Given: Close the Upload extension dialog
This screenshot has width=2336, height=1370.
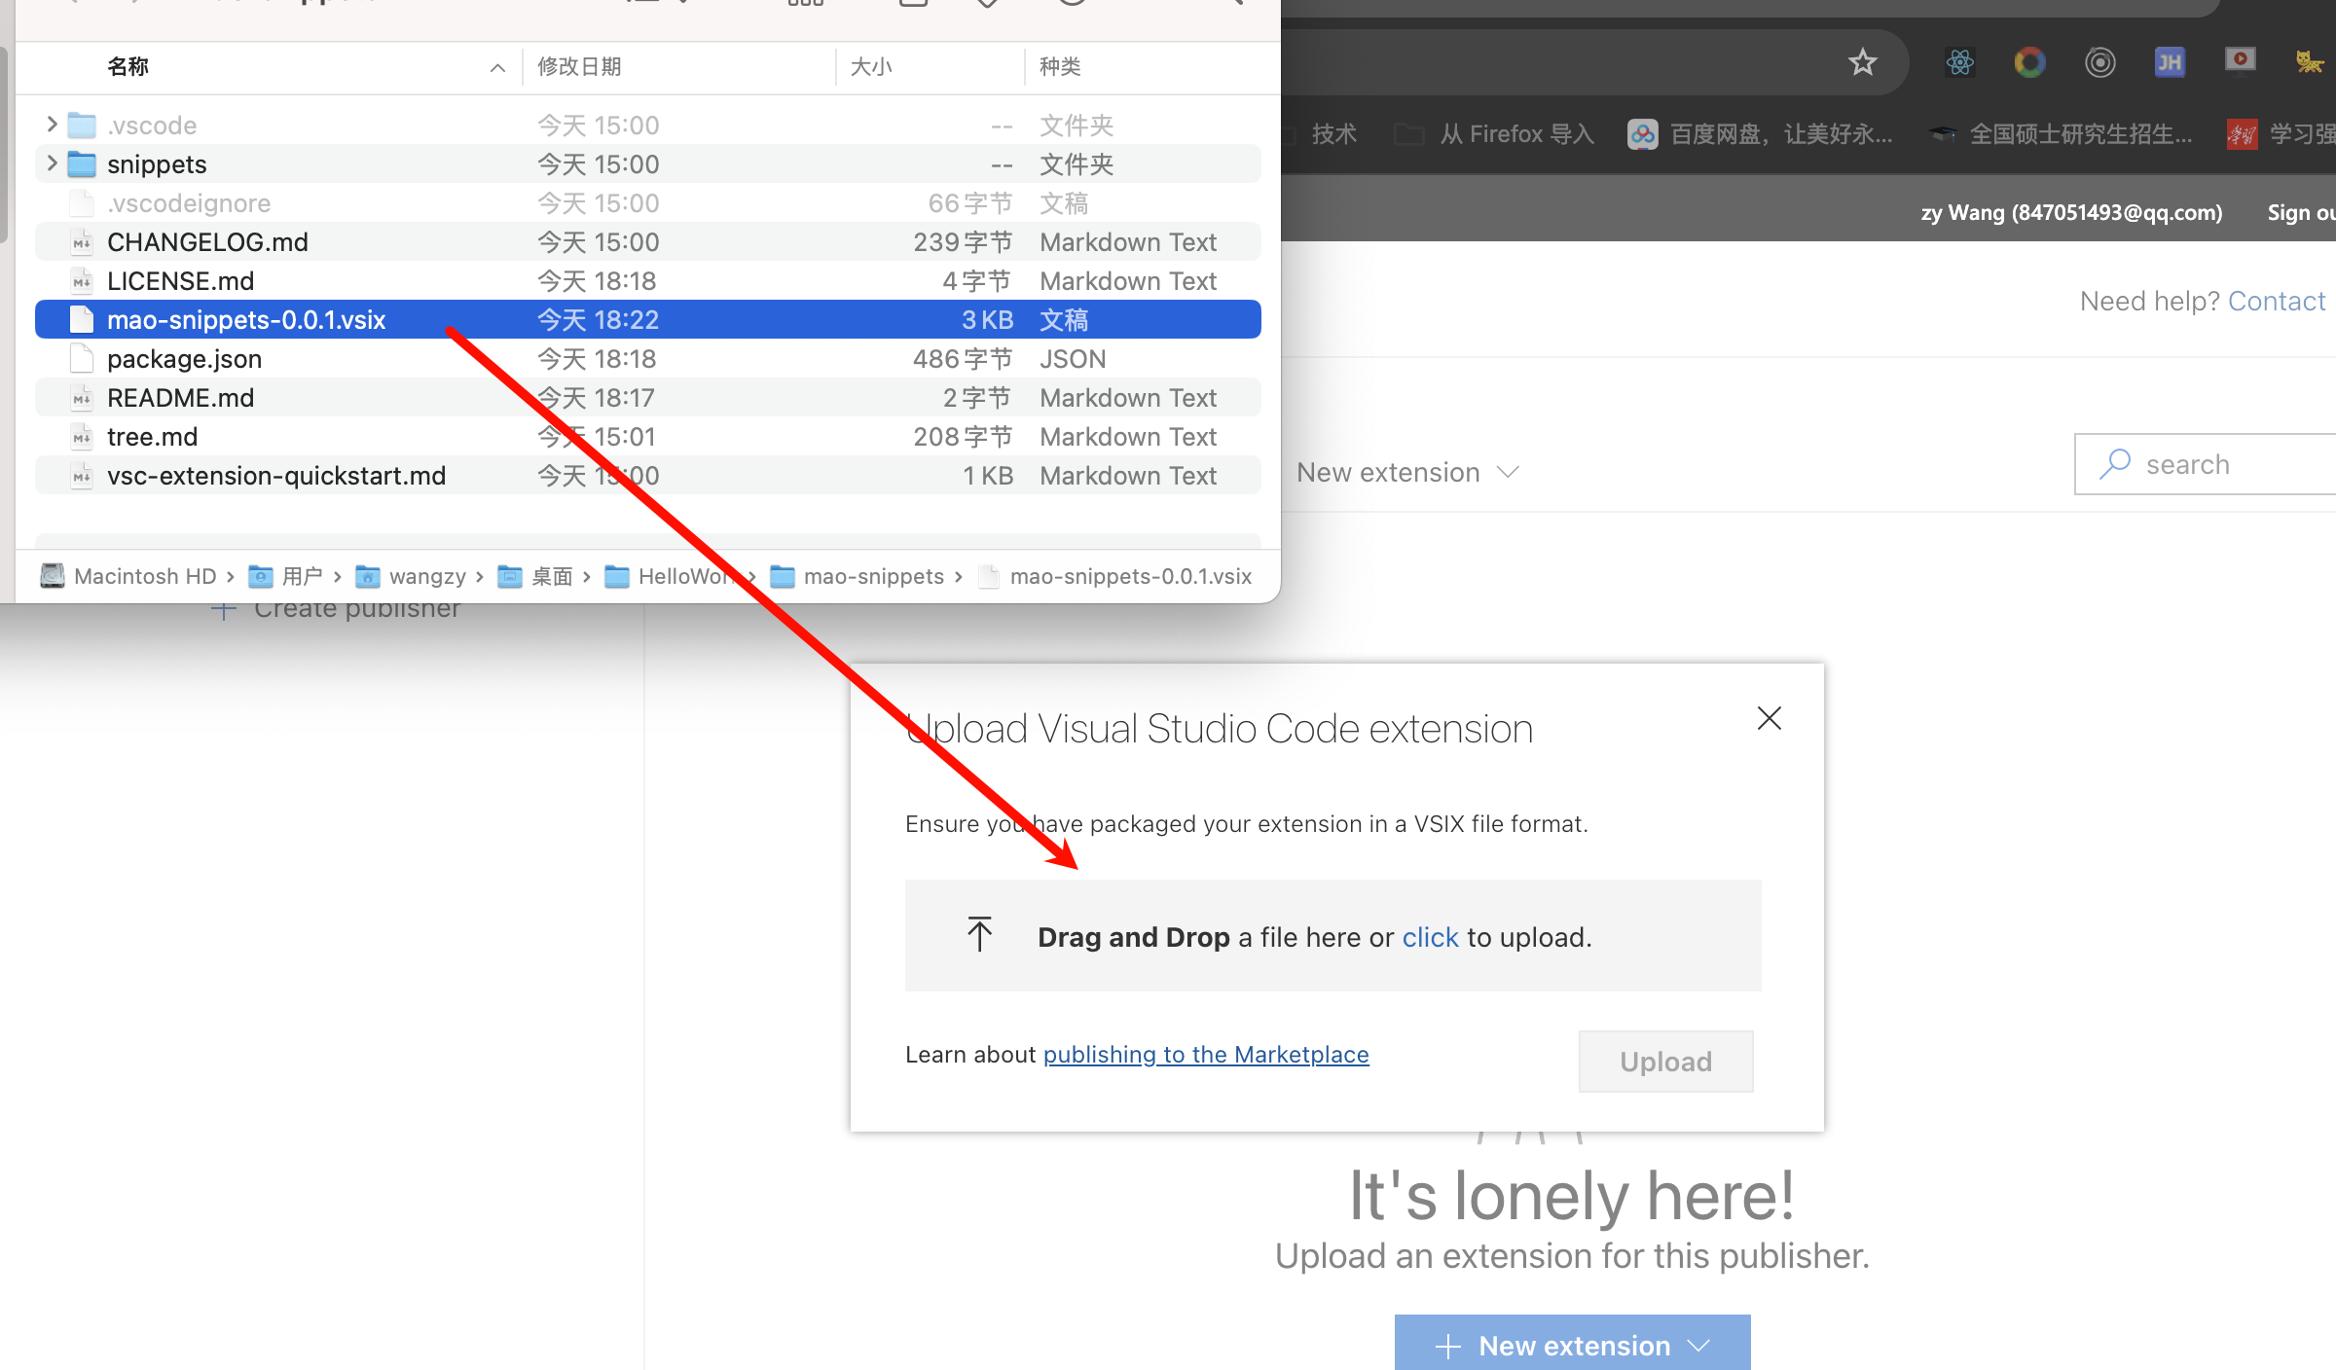Looking at the screenshot, I should click(x=1769, y=718).
